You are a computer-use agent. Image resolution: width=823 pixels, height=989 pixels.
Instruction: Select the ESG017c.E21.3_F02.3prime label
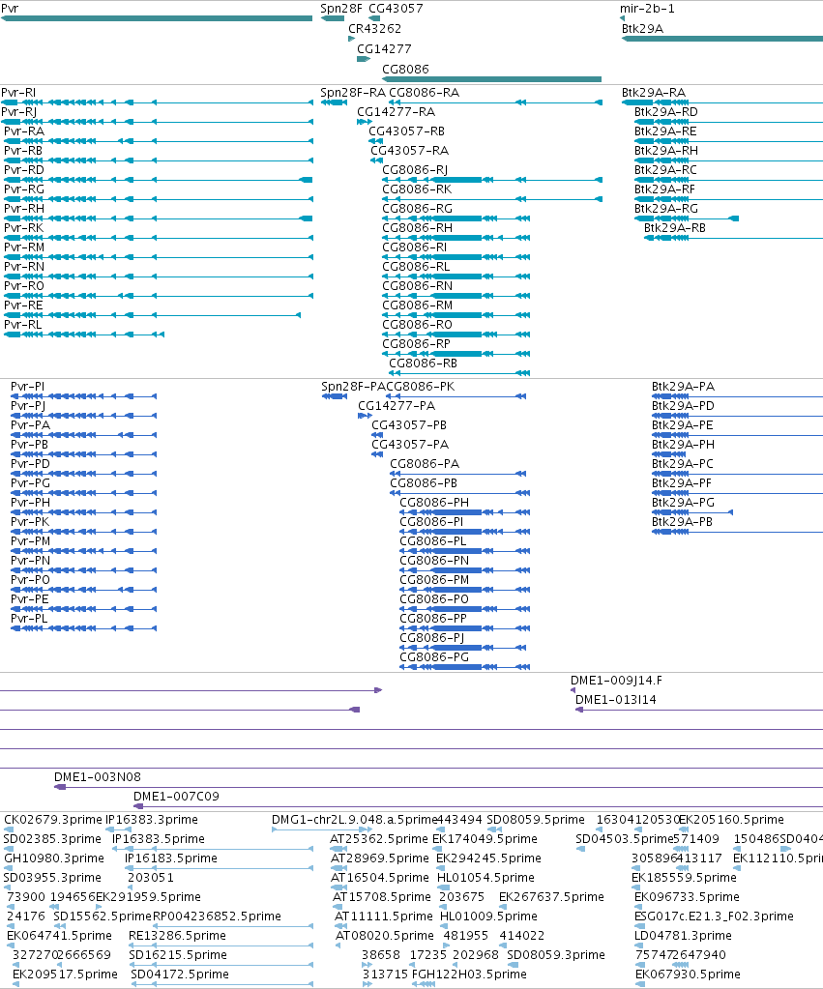(x=714, y=916)
